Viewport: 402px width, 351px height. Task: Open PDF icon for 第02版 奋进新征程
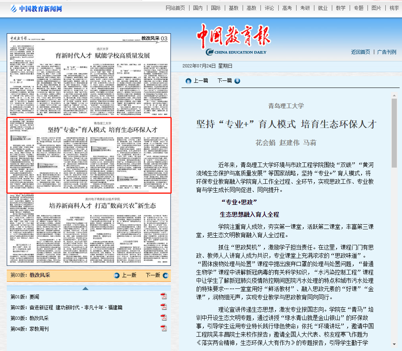pyautogui.click(x=163, y=307)
